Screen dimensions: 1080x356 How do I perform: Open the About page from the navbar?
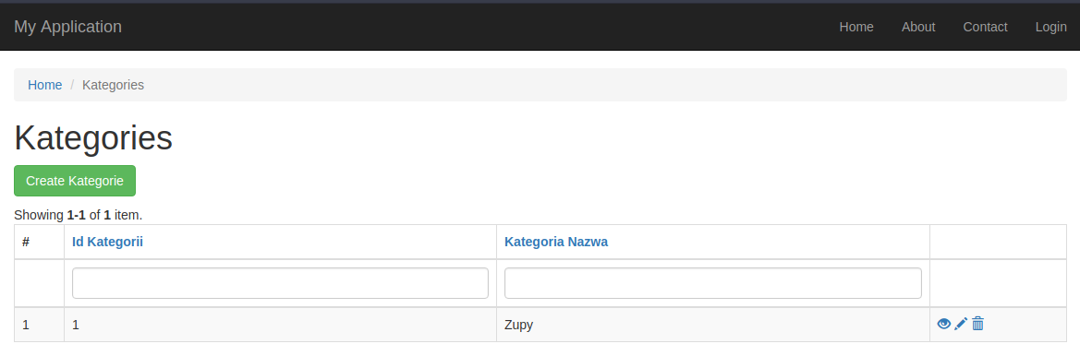[918, 27]
